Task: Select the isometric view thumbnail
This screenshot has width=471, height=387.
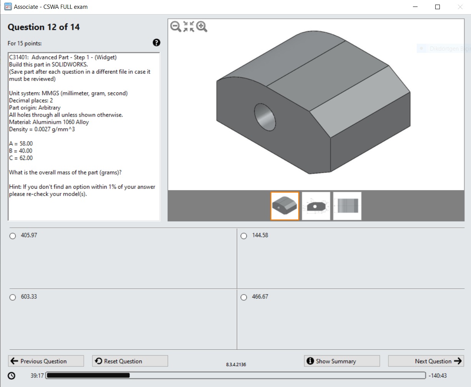Action: tap(285, 206)
